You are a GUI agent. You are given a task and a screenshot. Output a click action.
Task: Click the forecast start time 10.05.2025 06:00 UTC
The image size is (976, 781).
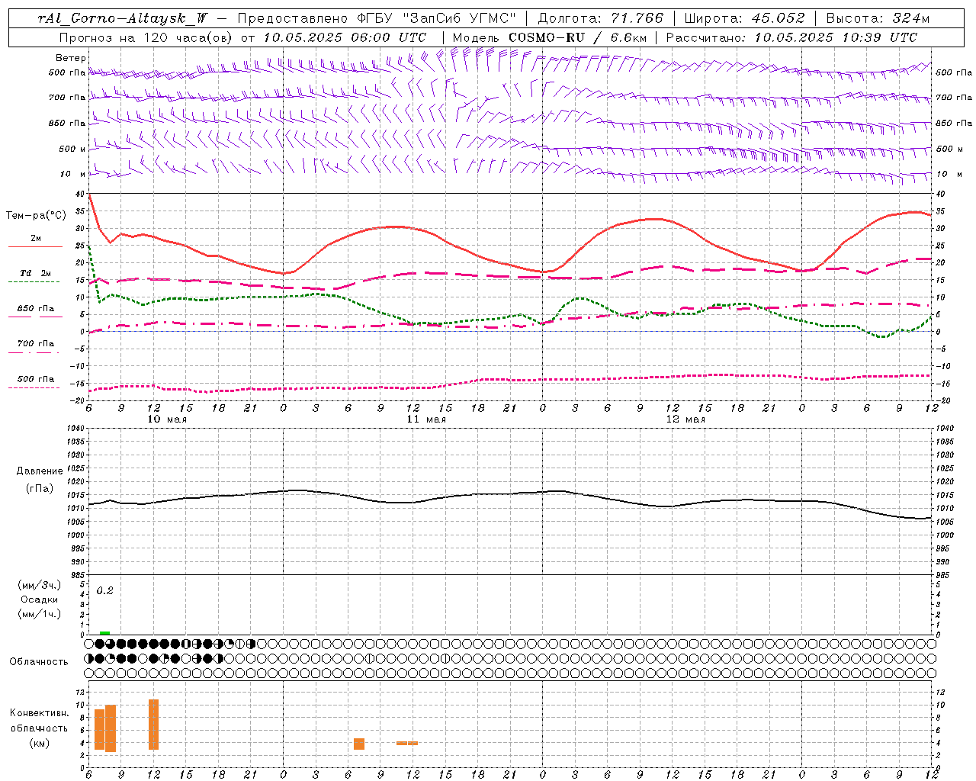345,37
